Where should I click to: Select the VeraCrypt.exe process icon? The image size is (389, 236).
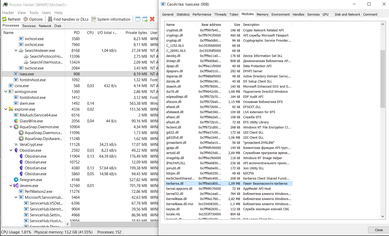click(16, 144)
